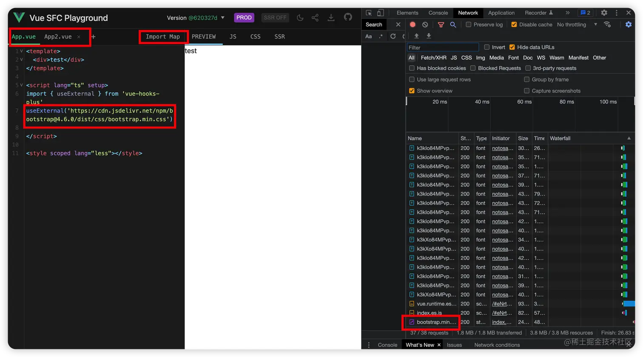Open the Import Map tab
The image size is (643, 357).
(x=163, y=37)
